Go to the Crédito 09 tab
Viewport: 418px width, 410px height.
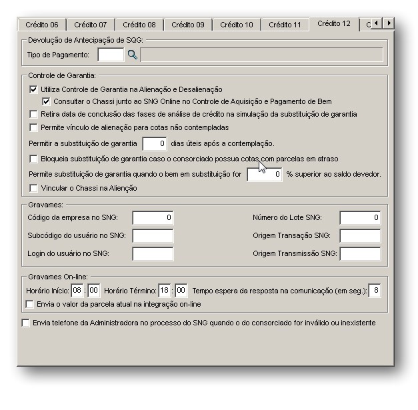[x=188, y=25]
